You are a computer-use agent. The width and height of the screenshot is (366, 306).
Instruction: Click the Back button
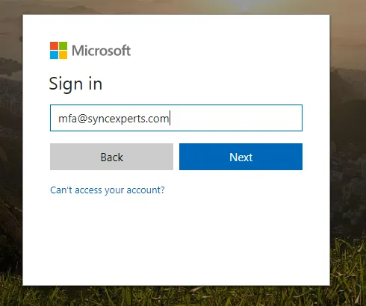[111, 157]
